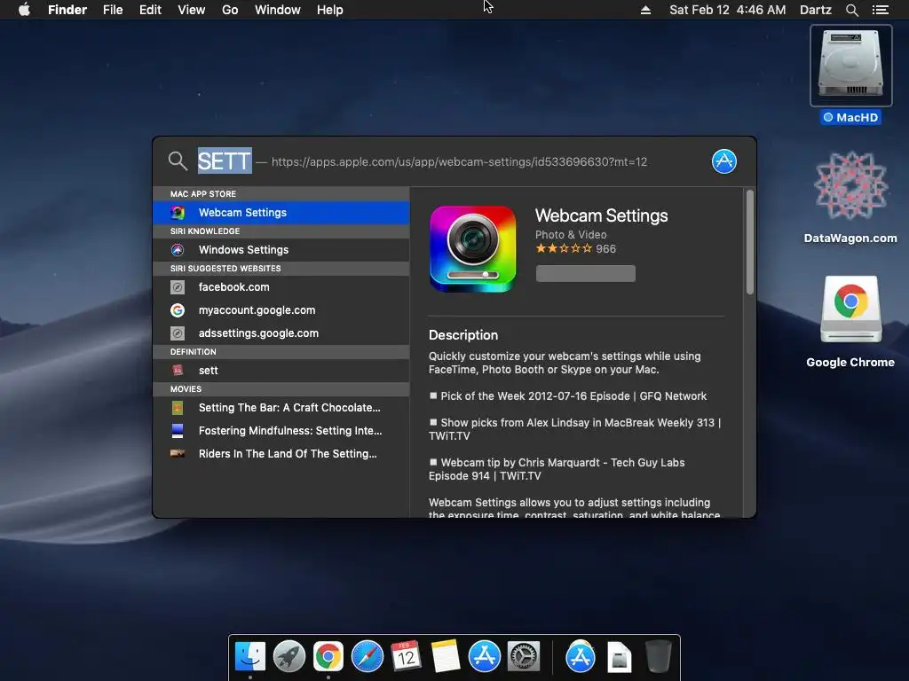The height and width of the screenshot is (681, 909).
Task: Click the Google icon beside myaccount.google.com
Action: coord(178,309)
